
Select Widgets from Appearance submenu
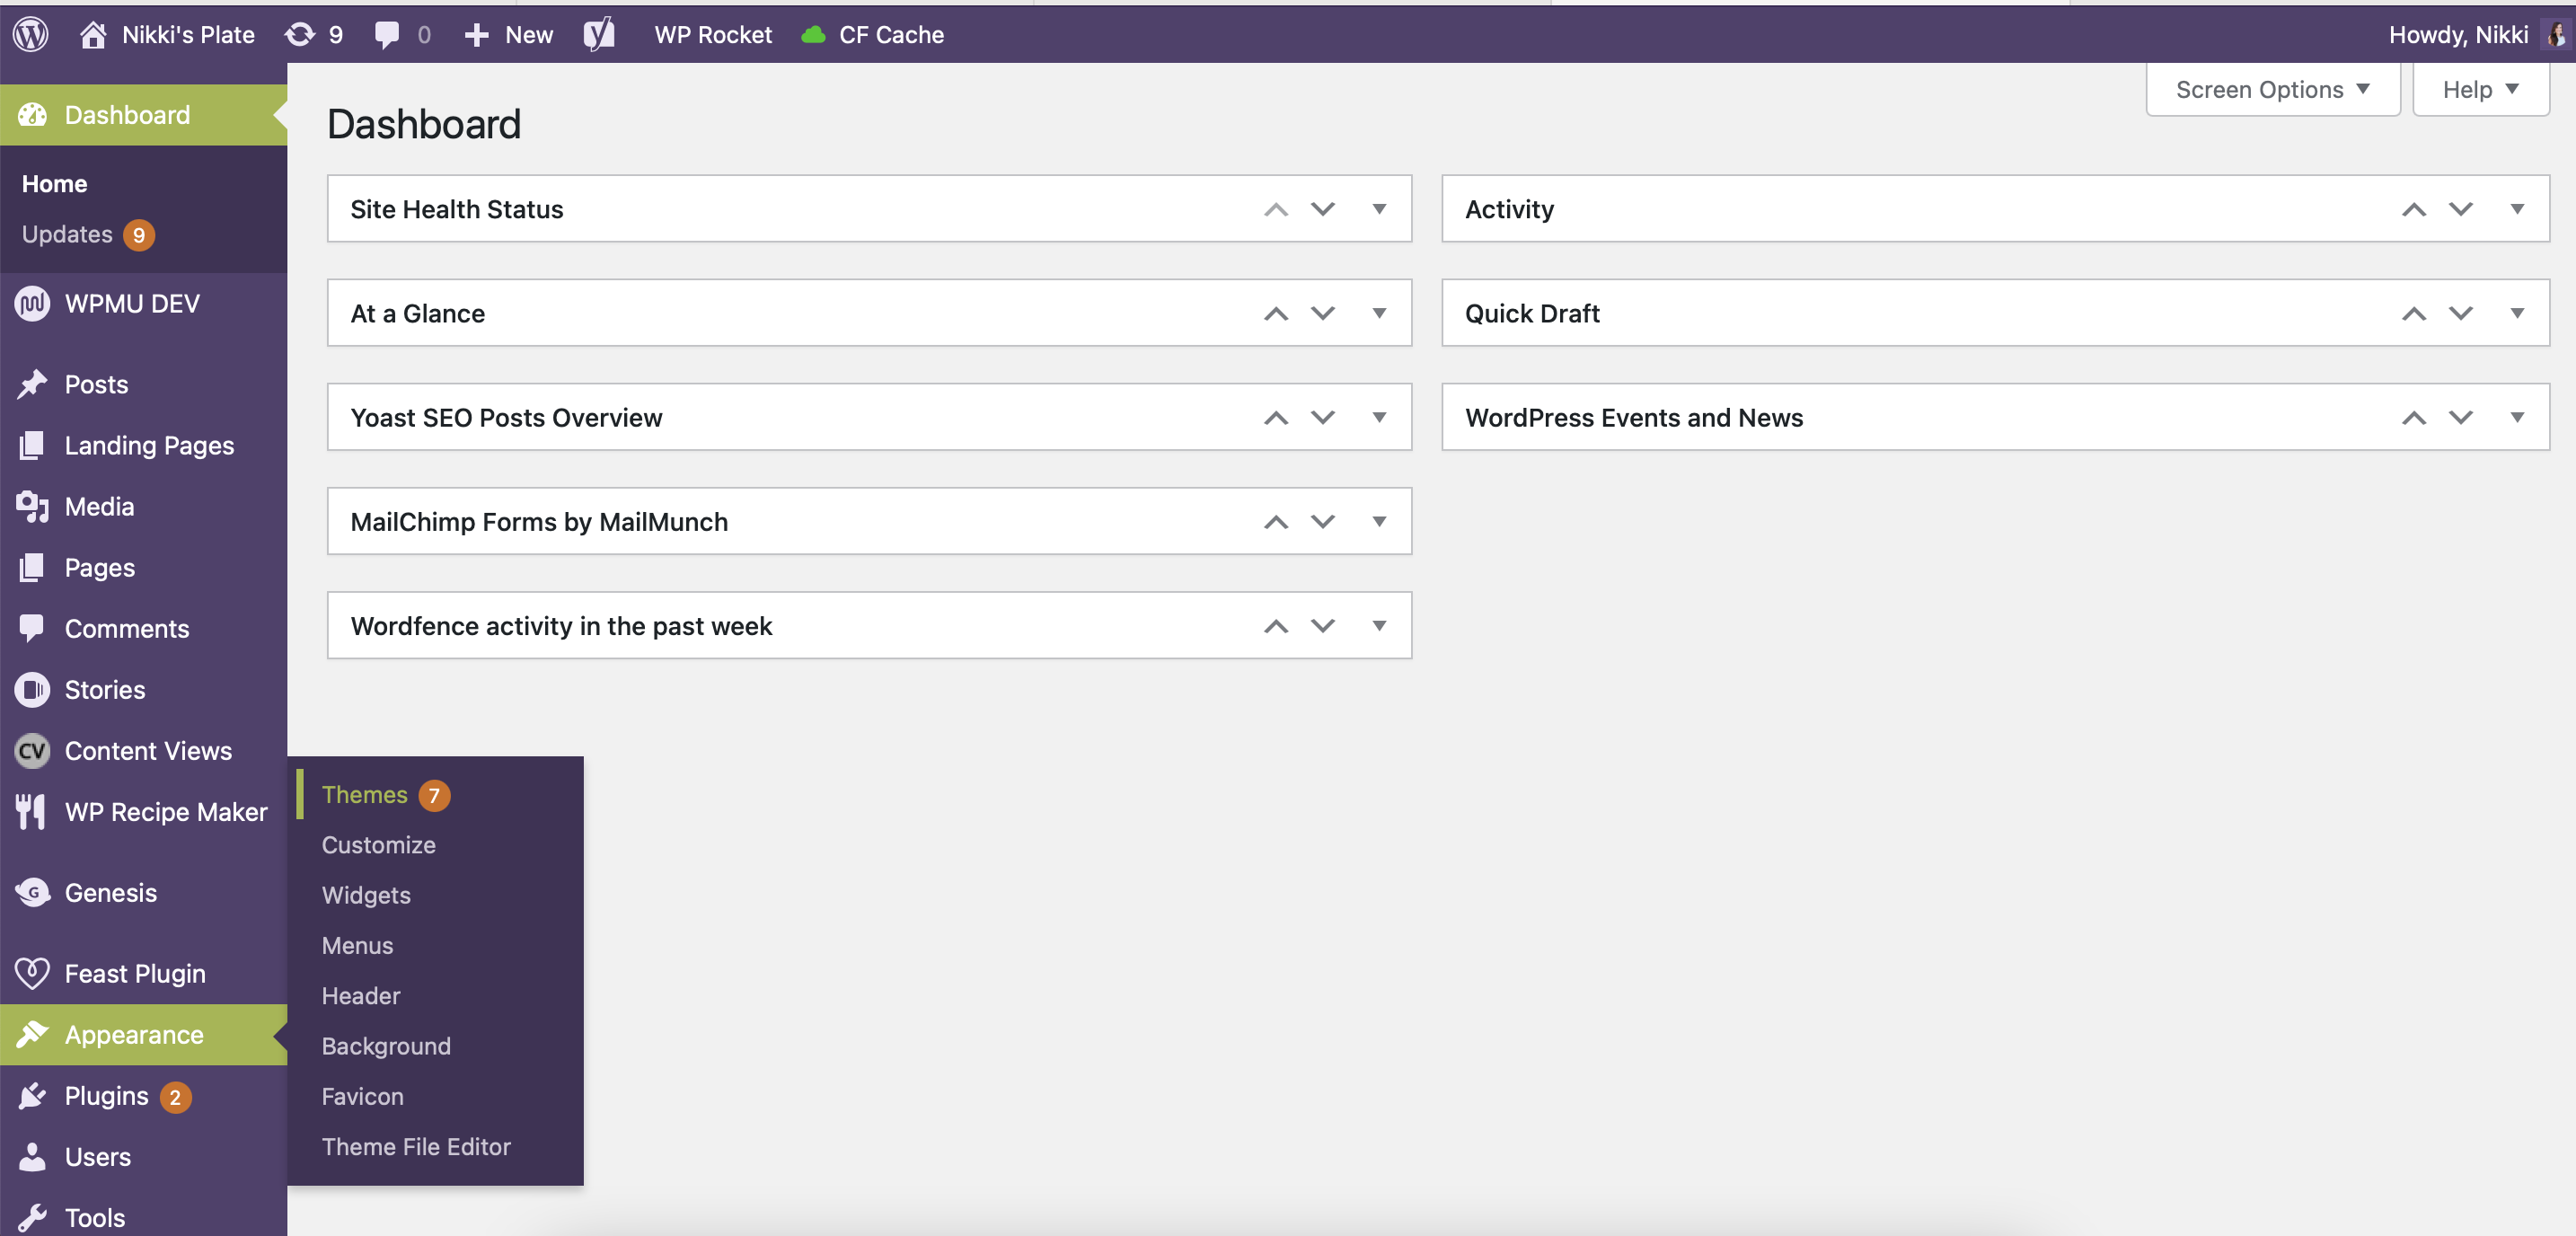[366, 895]
